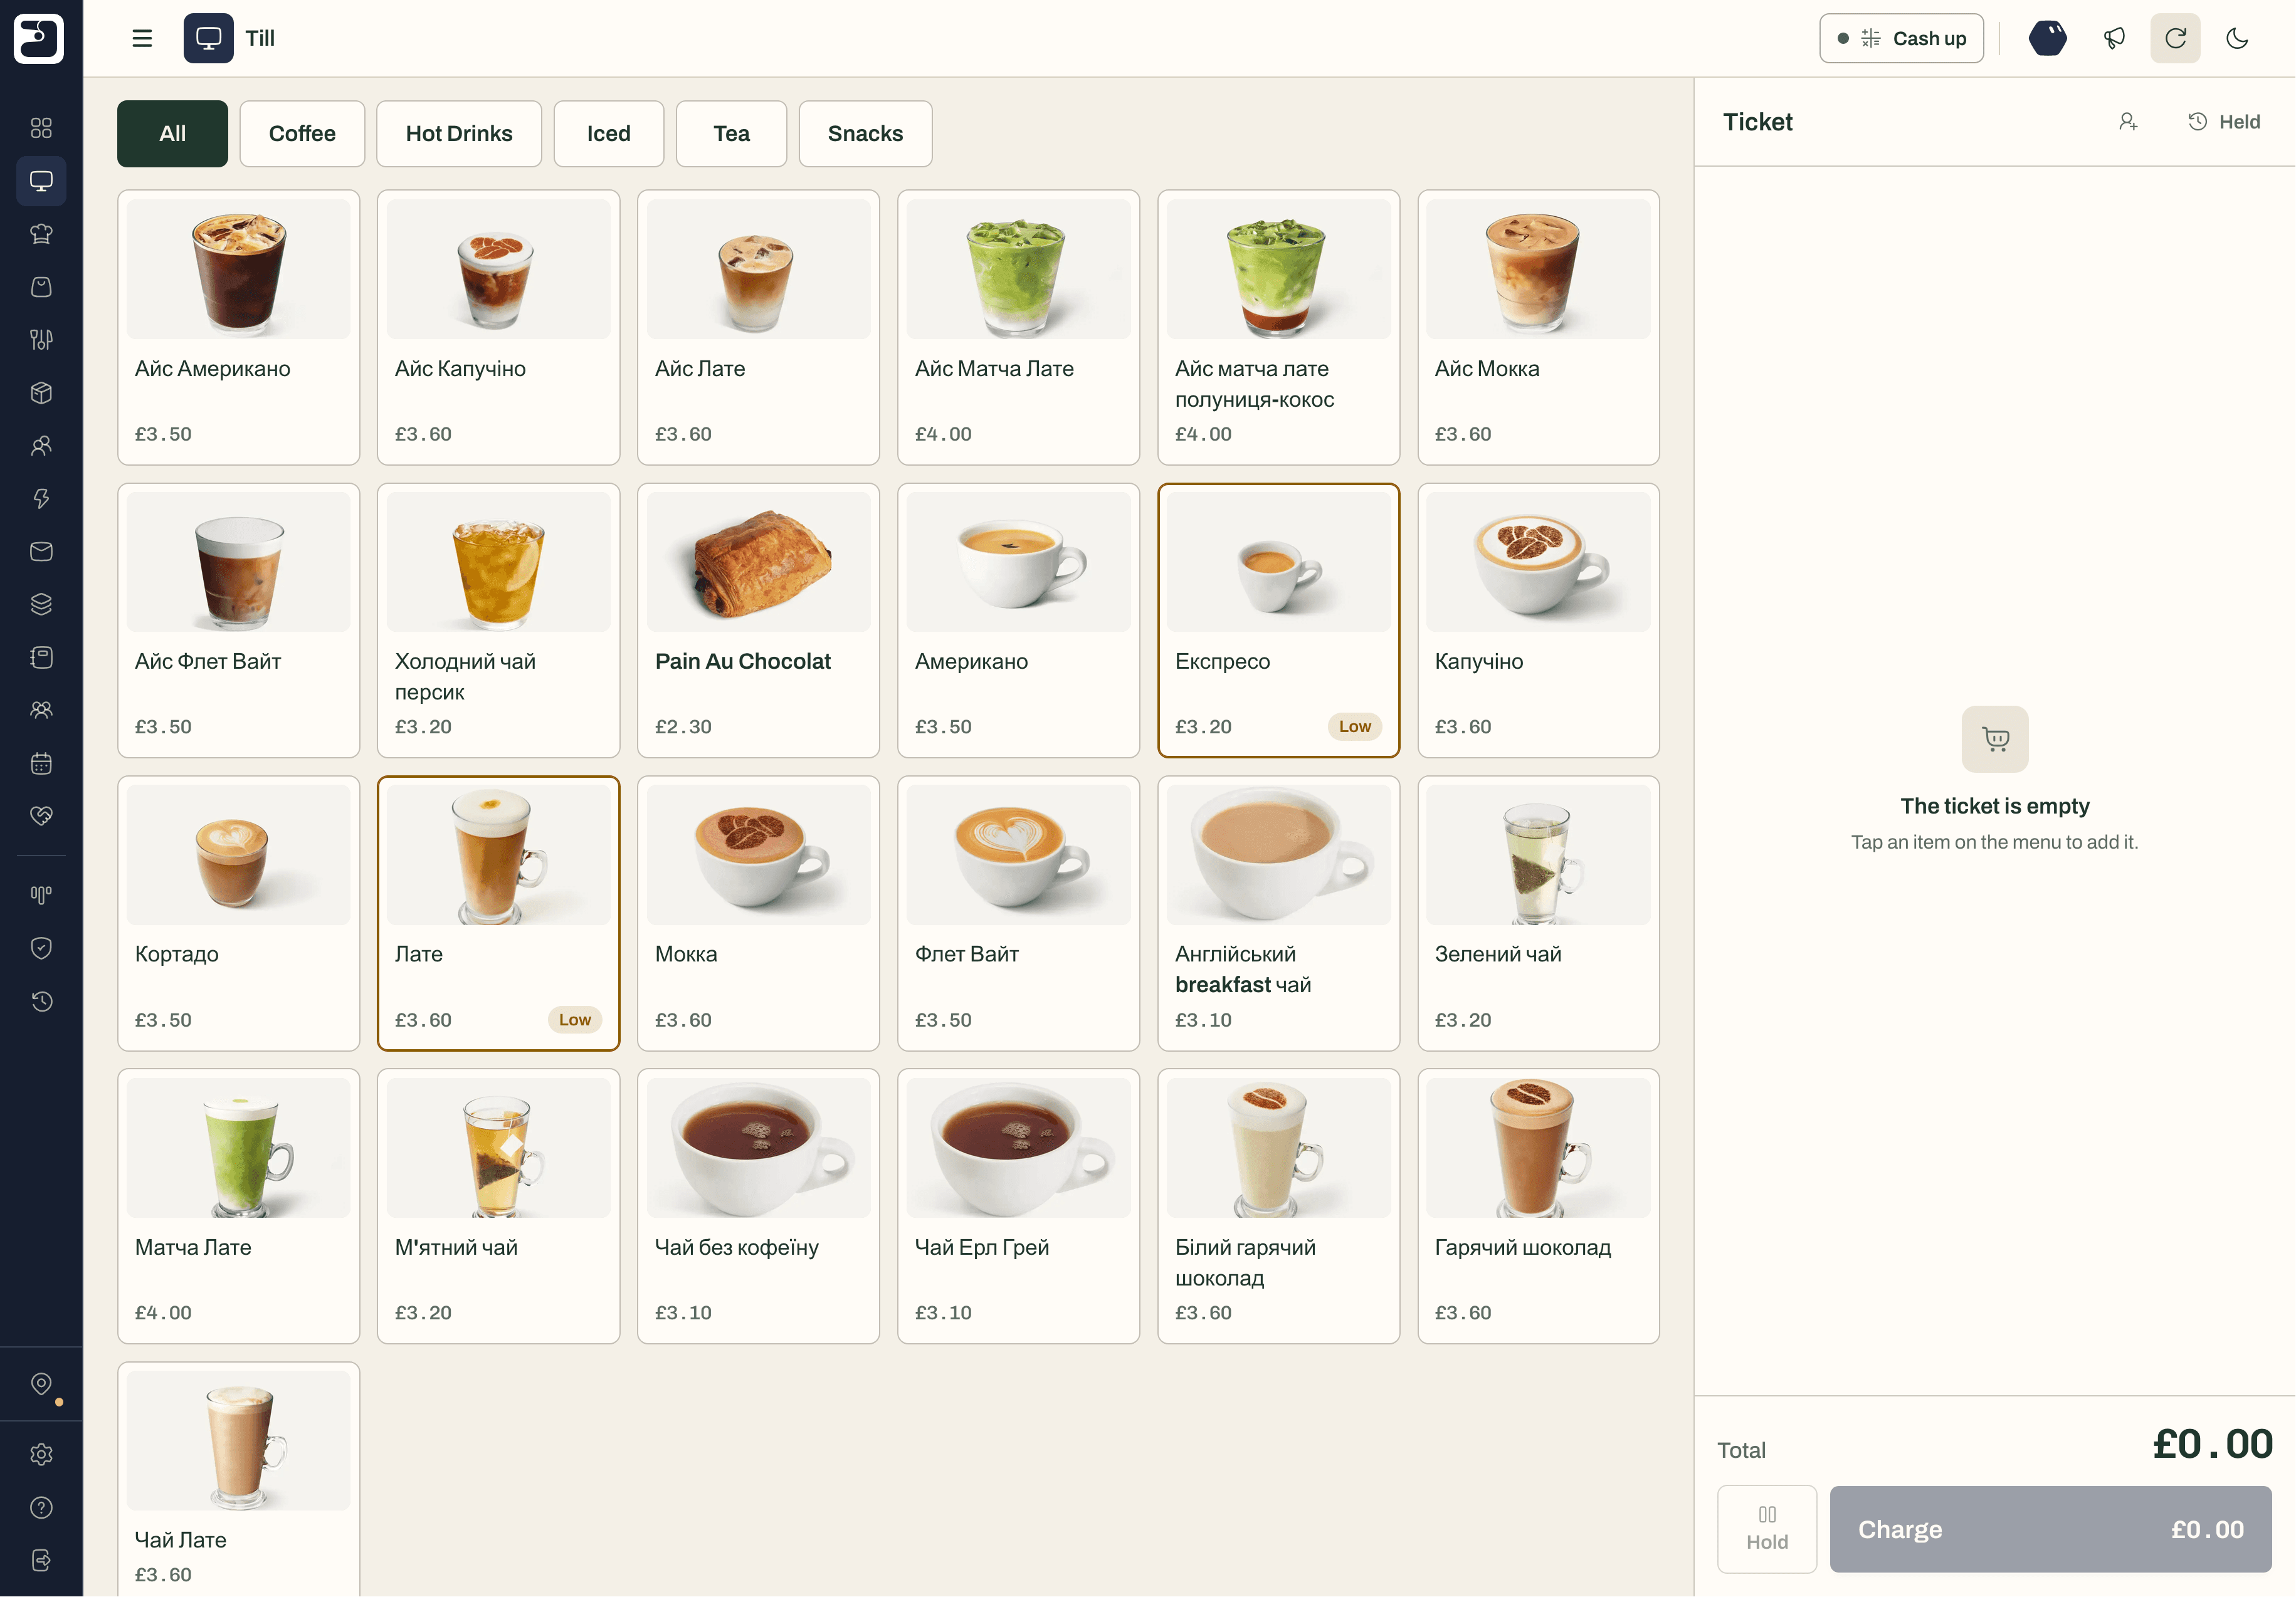This screenshot has height=1597, width=2296.
Task: Switch to the Iced category tab
Action: click(x=609, y=134)
